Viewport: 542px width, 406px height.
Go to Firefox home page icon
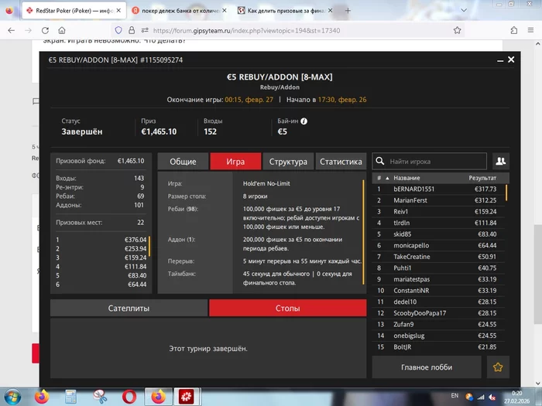pos(62,30)
